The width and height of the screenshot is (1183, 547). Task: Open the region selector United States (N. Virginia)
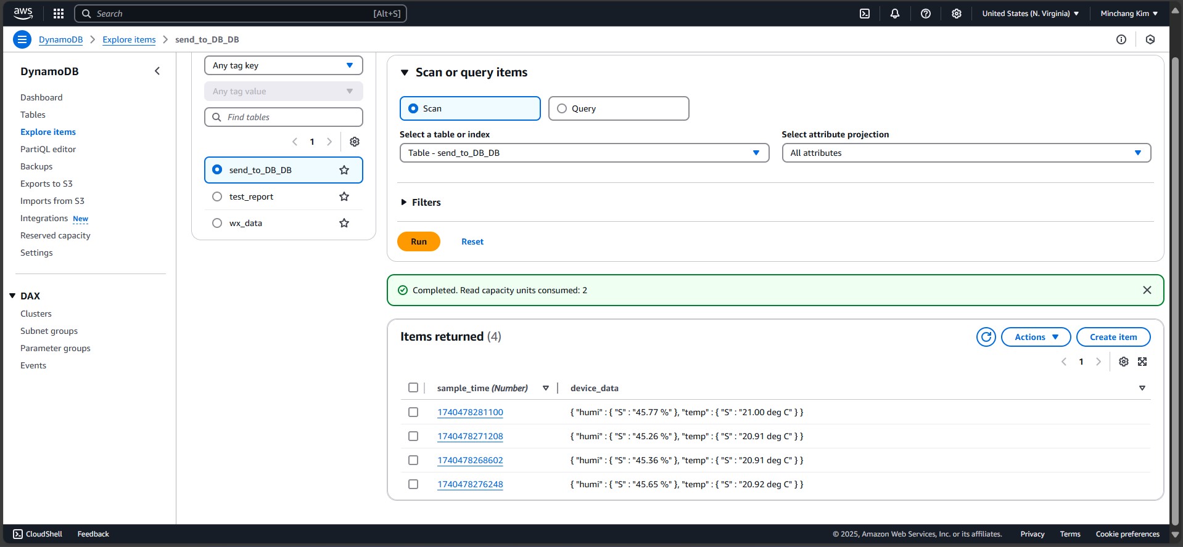[1031, 14]
